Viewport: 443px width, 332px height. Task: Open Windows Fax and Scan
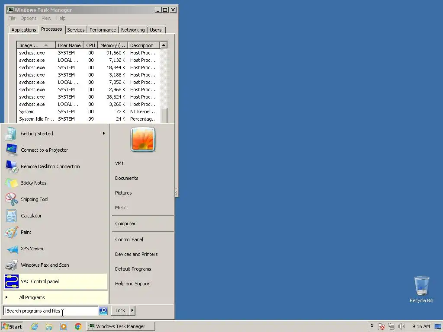point(56,265)
